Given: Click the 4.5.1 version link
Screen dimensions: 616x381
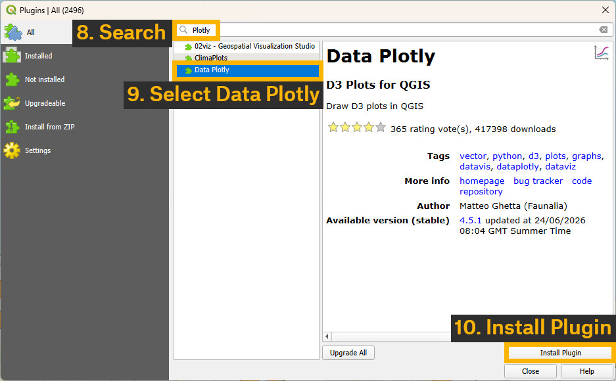Looking at the screenshot, I should coord(470,221).
